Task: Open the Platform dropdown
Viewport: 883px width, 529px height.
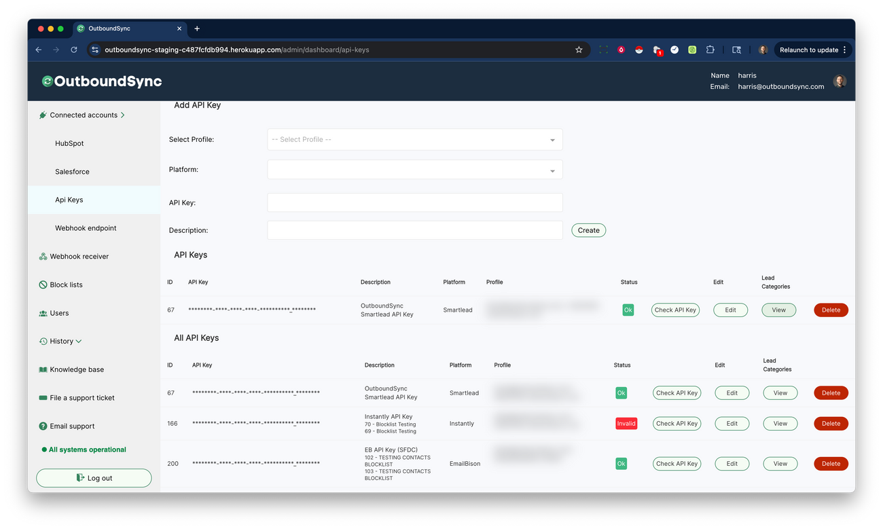Action: click(x=415, y=169)
